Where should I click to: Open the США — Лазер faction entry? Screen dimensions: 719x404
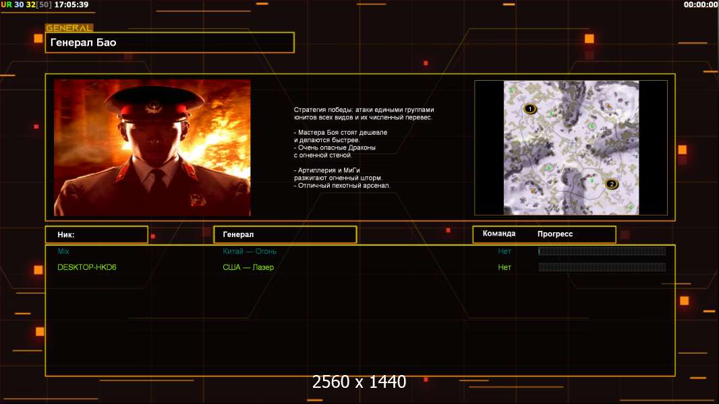[x=248, y=267]
